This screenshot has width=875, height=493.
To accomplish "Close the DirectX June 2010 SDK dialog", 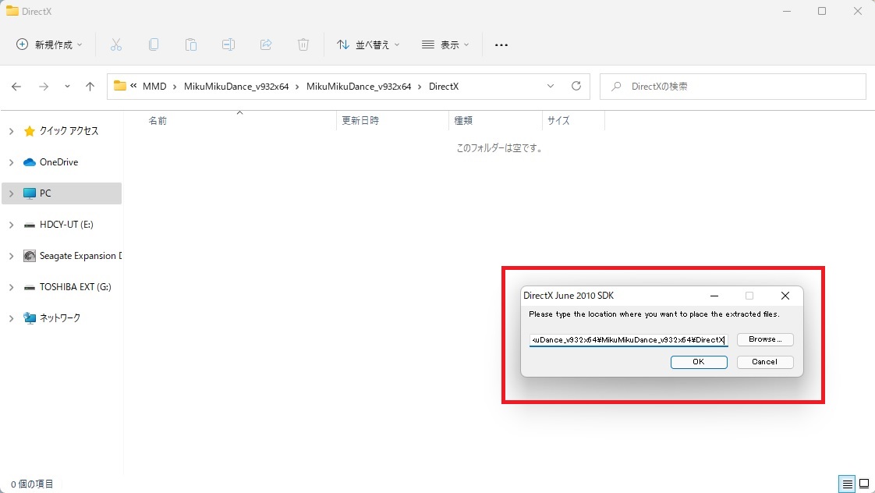I will (785, 296).
